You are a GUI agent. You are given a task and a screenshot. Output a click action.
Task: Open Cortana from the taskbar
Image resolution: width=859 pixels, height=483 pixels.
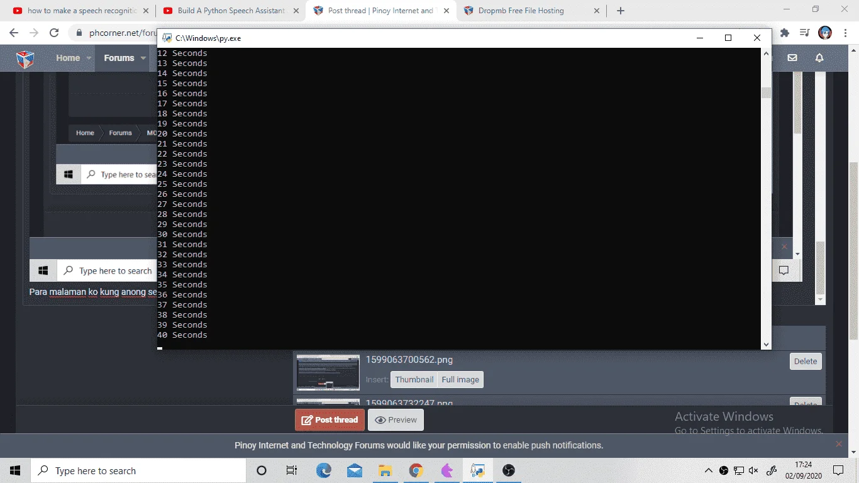262,470
